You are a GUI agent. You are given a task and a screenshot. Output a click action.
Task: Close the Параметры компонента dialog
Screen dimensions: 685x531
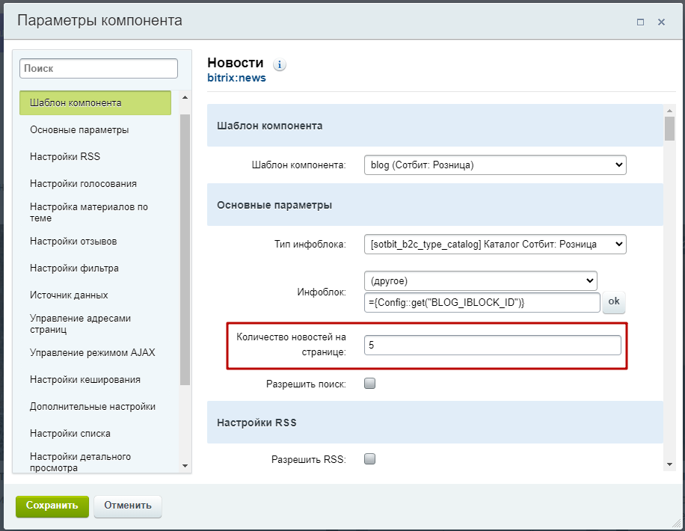click(661, 22)
